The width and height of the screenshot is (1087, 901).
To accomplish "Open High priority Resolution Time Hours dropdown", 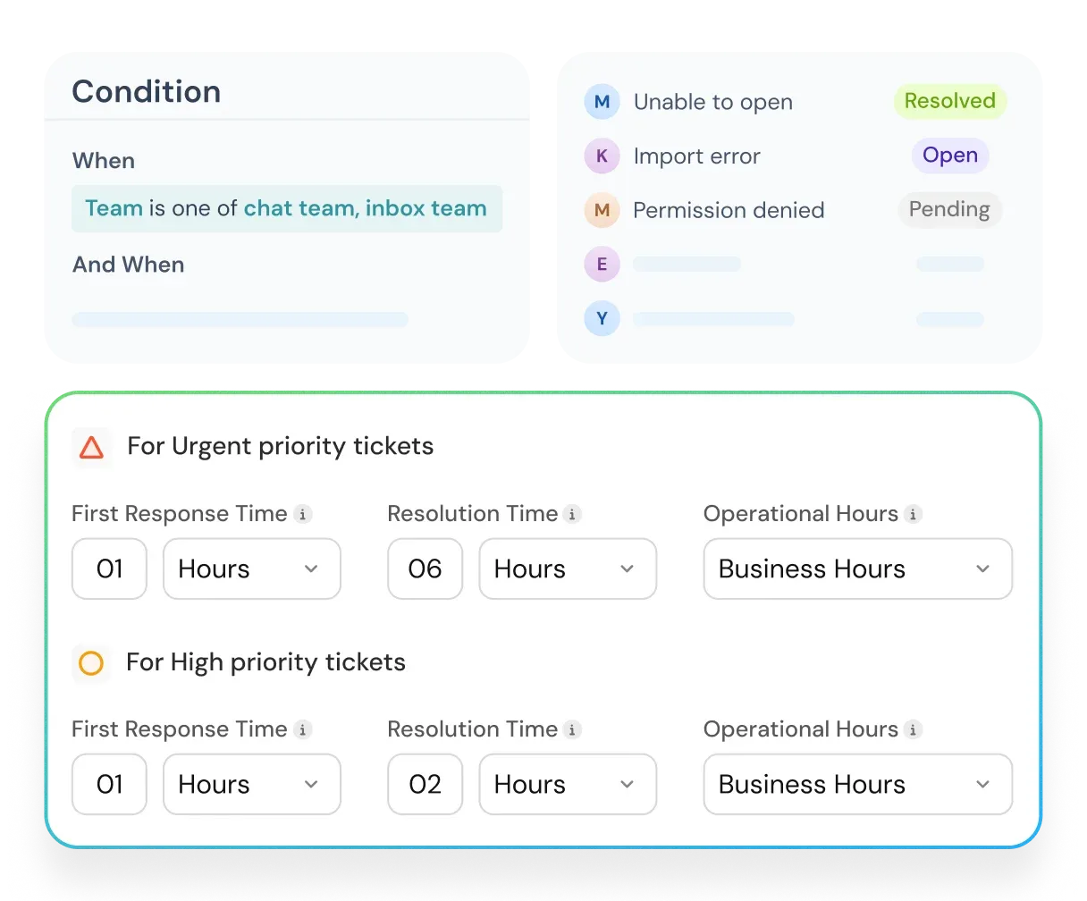I will coord(568,784).
